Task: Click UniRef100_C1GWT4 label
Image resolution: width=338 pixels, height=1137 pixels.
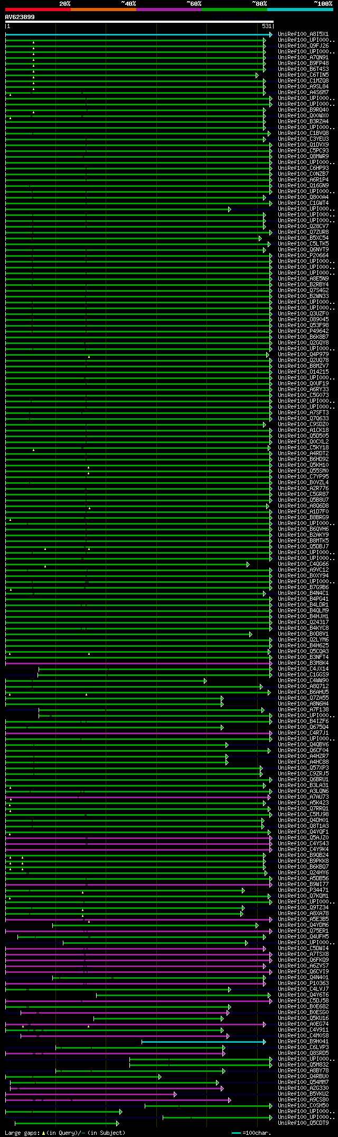Action: (303, 203)
